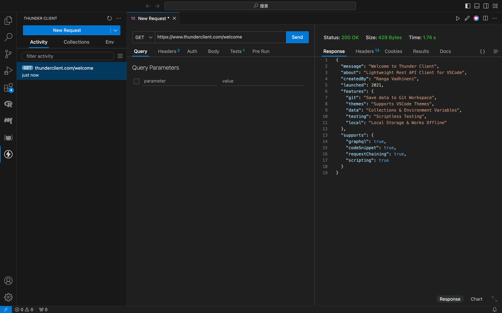
Task: Click the pencil edit icon in editor toolbar
Action: 467,18
